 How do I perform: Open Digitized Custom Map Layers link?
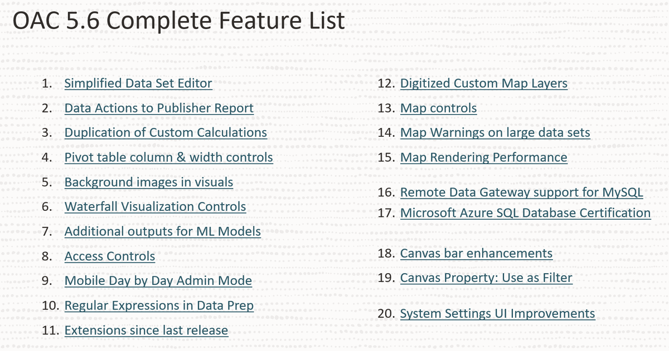484,83
